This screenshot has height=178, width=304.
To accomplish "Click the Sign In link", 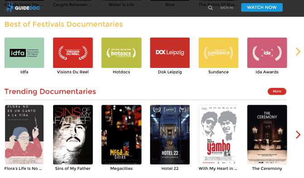I will [227, 8].
